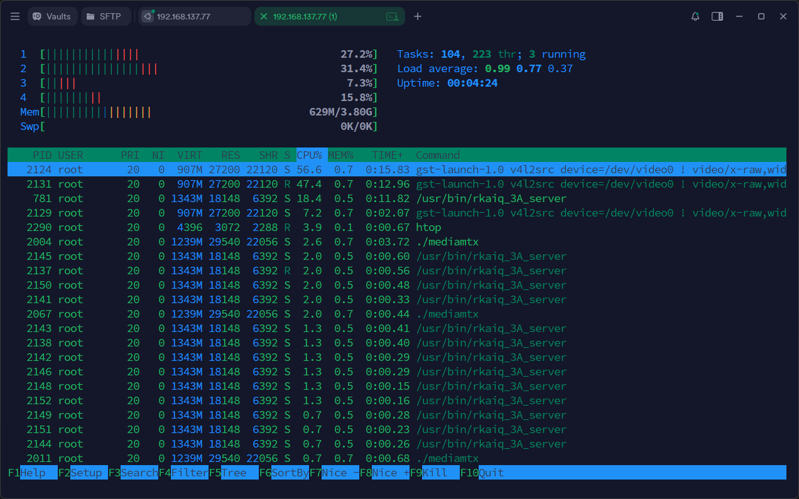The height and width of the screenshot is (499, 799).
Task: Open F2 Setup in htop
Action: coord(85,473)
